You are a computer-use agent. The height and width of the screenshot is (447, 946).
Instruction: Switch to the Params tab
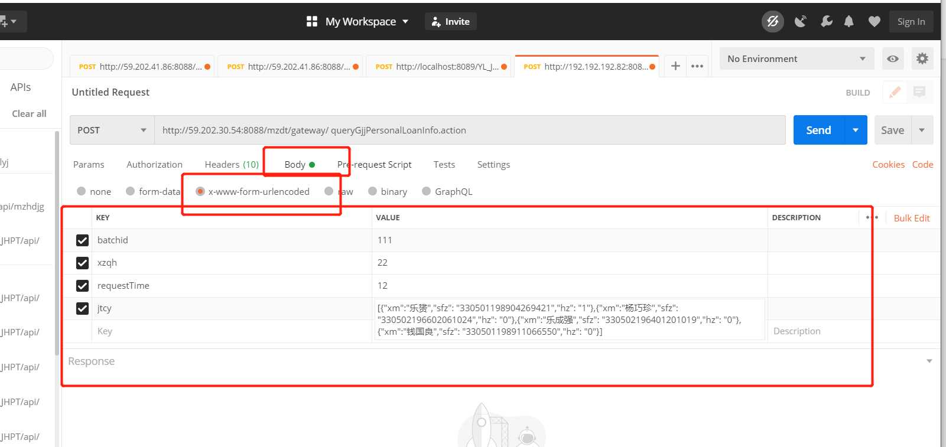(89, 165)
